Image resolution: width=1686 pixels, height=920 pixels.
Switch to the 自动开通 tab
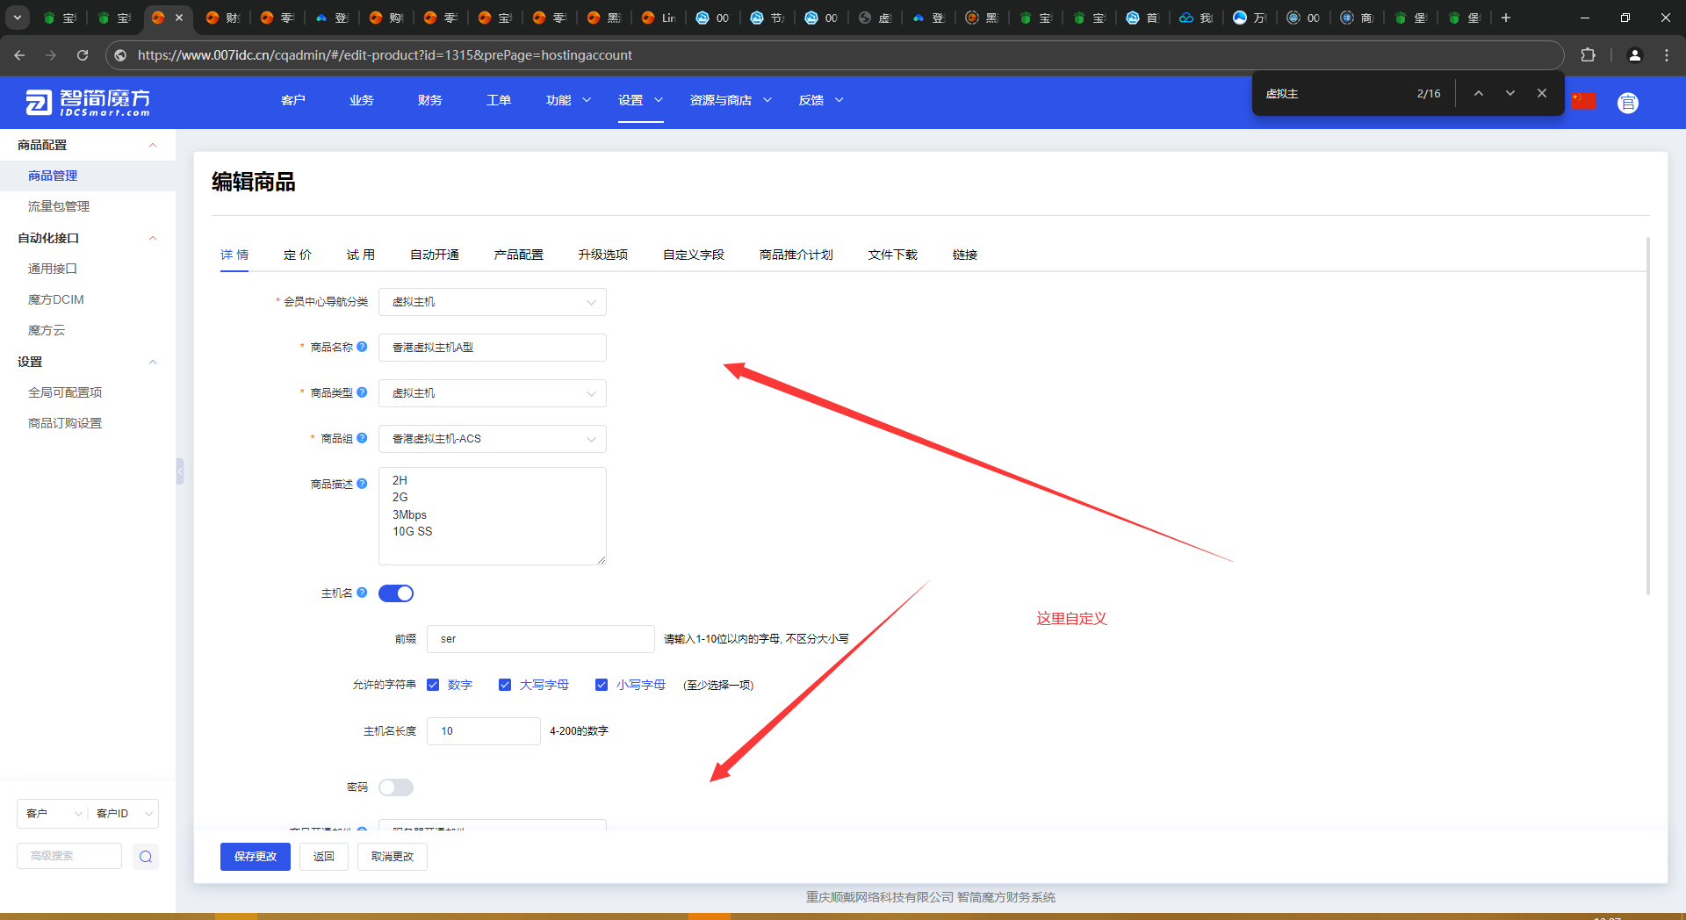click(435, 255)
